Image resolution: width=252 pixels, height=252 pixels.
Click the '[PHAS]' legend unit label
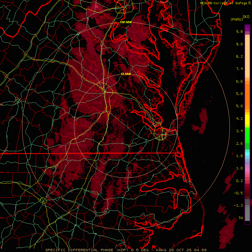coord(237,20)
